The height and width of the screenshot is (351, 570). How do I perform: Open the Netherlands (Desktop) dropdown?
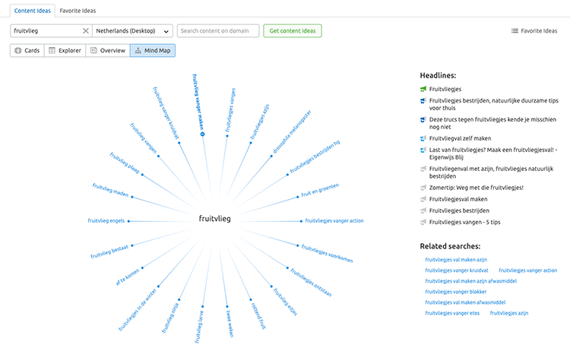point(132,31)
